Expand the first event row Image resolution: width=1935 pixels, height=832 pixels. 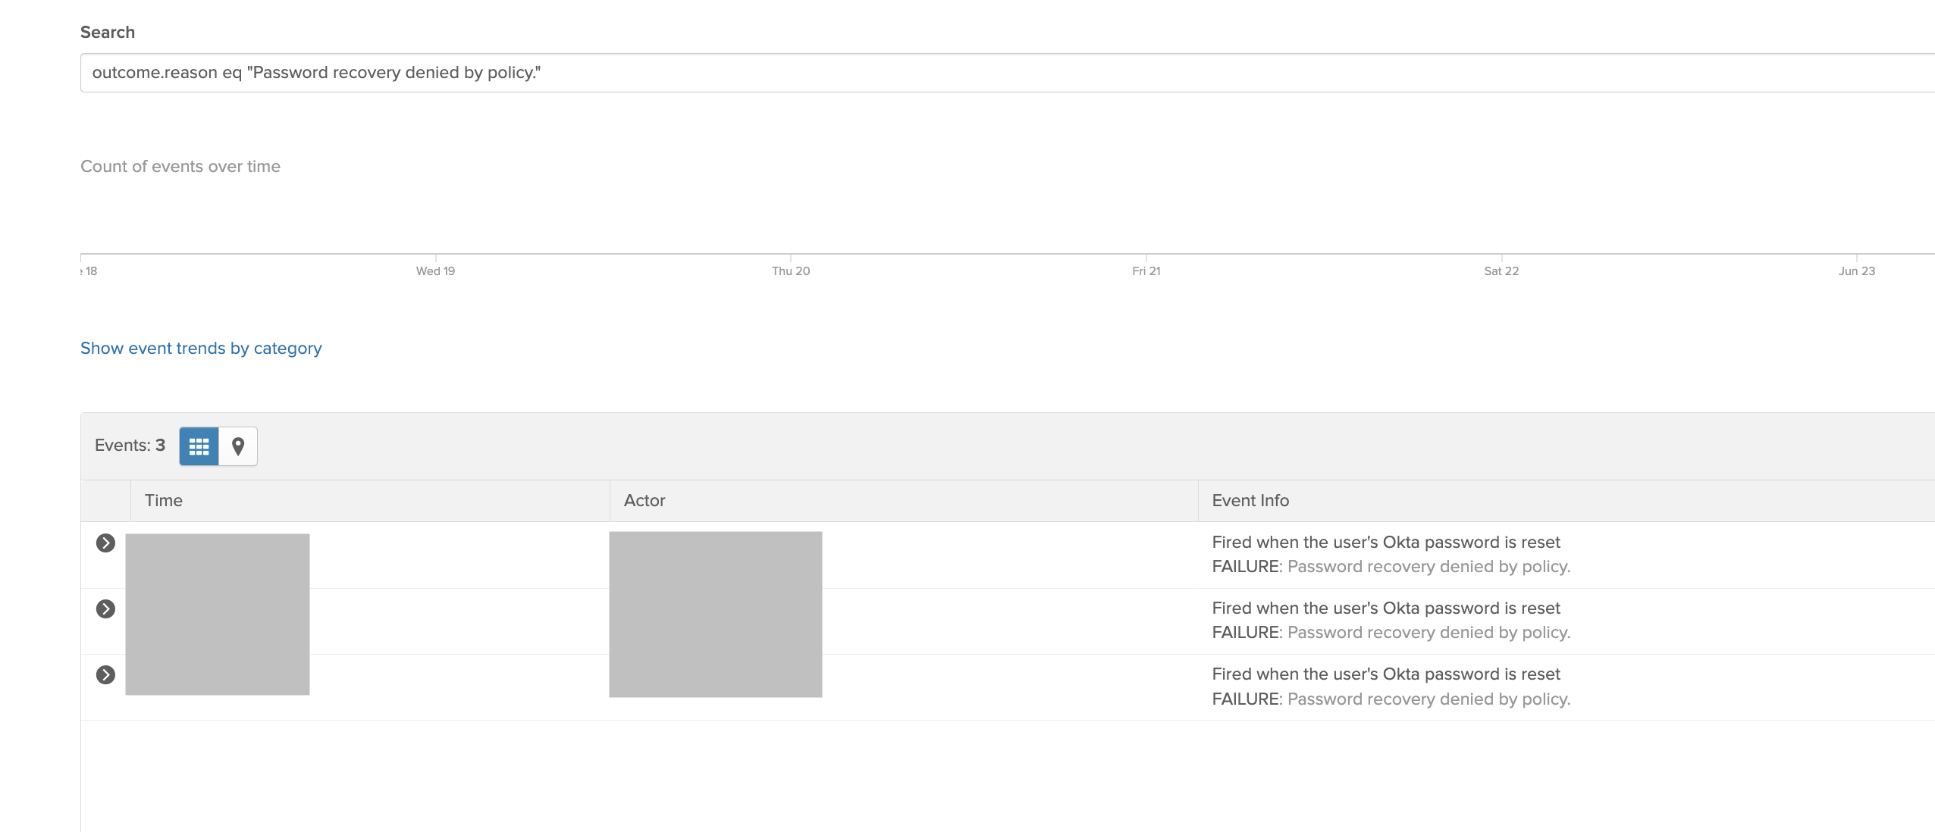coord(105,543)
